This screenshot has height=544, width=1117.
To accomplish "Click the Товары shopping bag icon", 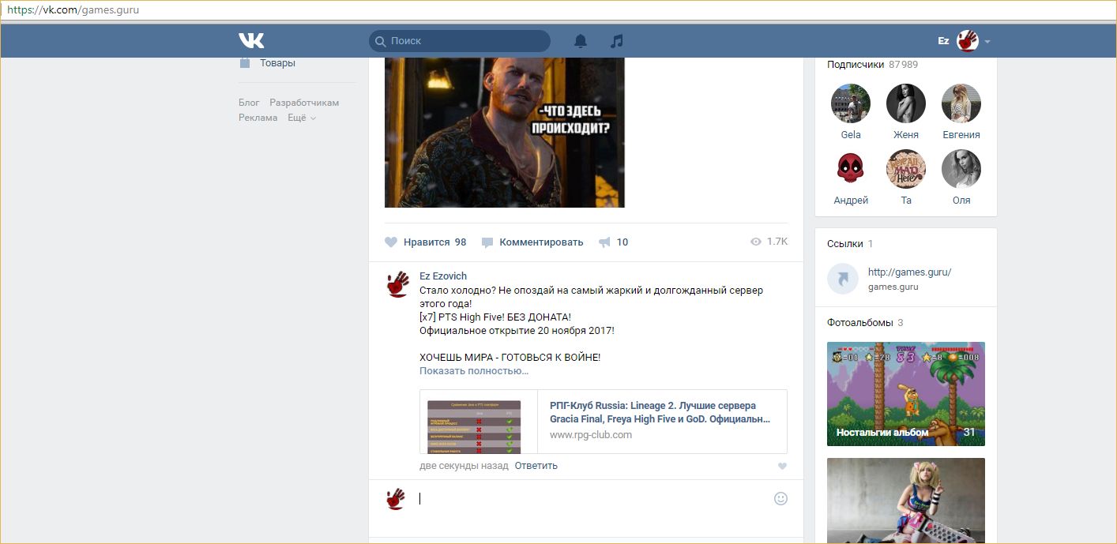I will (x=245, y=62).
